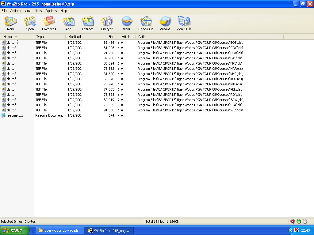
Task: Launch the WinZip Wizard icon
Action: [x=165, y=23]
